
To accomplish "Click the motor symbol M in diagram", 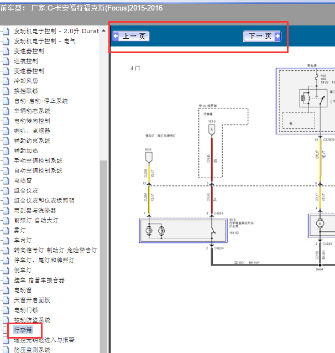I will [320, 224].
